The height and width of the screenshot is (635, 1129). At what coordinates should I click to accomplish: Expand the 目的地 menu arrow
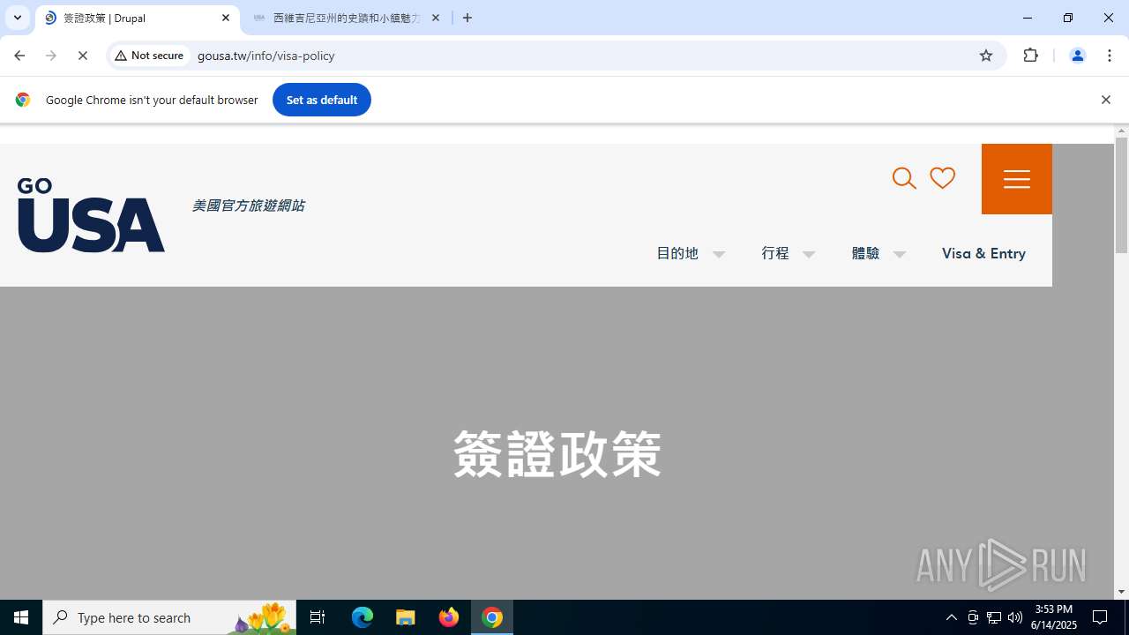(x=719, y=254)
